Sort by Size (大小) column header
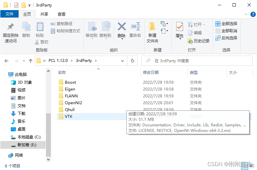 [x=233, y=73]
